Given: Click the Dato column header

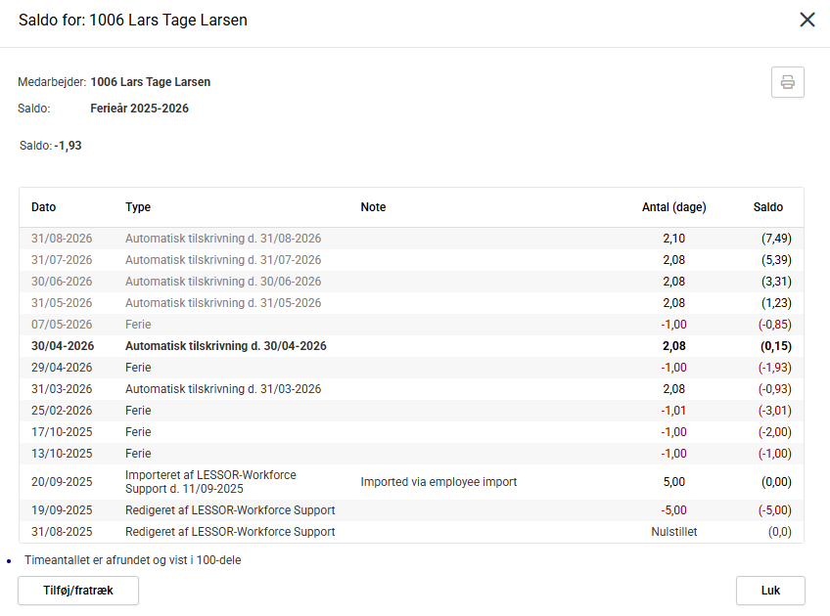Looking at the screenshot, I should click(x=44, y=207).
